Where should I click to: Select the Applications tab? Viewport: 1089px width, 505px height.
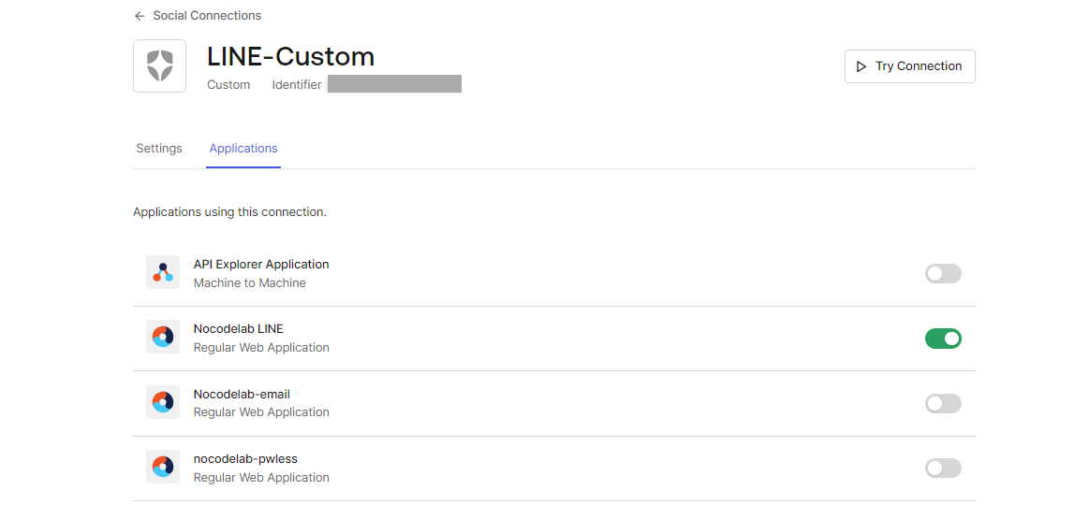(243, 149)
